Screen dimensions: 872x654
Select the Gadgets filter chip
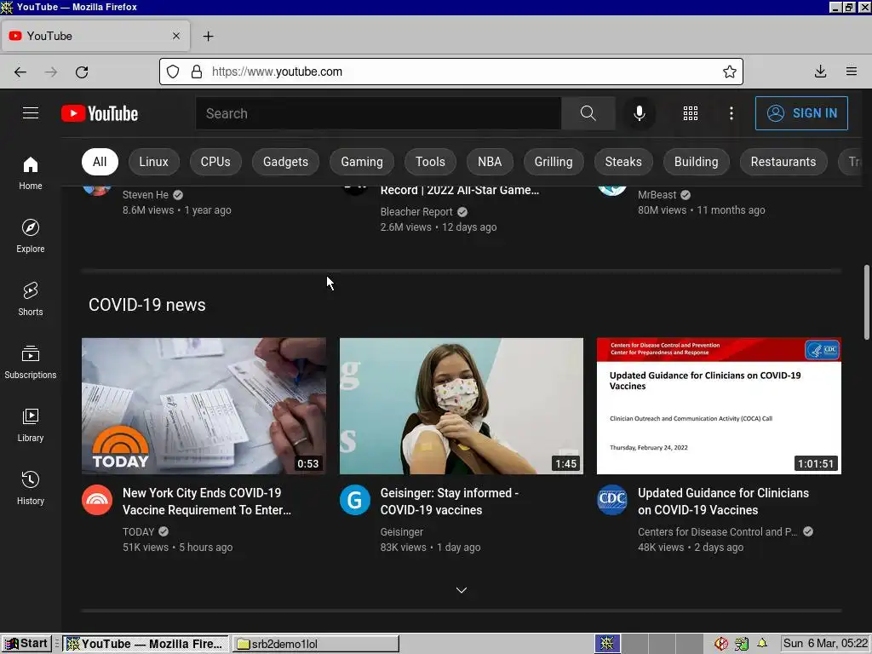point(285,162)
